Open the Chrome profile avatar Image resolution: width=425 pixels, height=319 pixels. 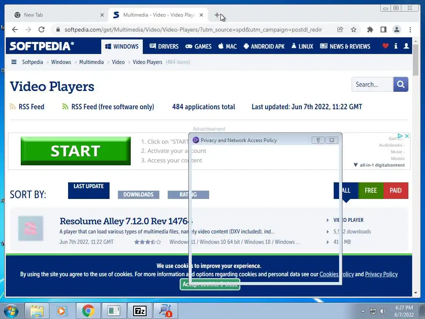click(396, 29)
